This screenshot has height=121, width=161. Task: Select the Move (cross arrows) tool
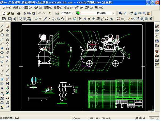(x=7, y=31)
